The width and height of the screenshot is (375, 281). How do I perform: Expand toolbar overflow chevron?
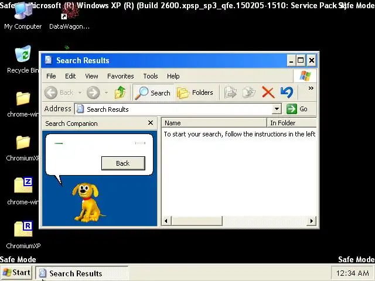(311, 88)
